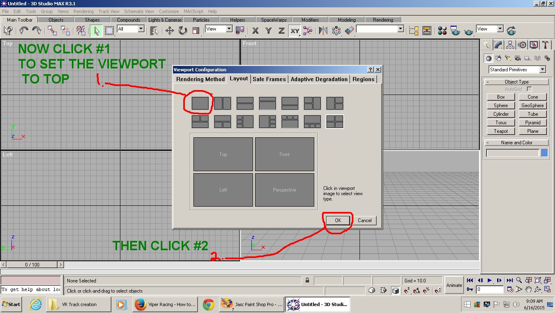The width and height of the screenshot is (555, 313).
Task: Select the Select Object arrow tool
Action: [96, 31]
